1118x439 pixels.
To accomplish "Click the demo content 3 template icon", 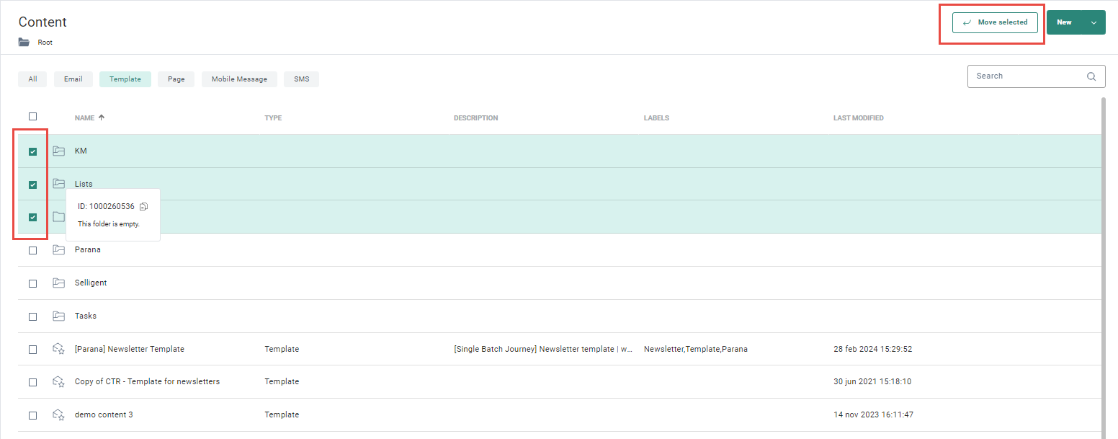I will 59,414.
